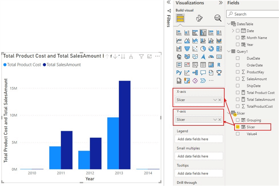Screen dimensions: 279x186
Task: Select the Clustered column chart visual
Action: click(203, 33)
